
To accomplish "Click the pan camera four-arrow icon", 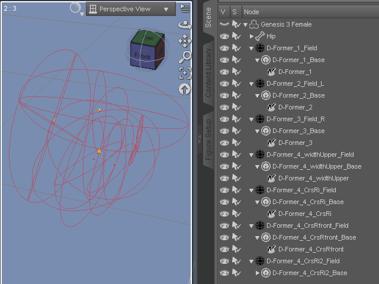I will 185,41.
